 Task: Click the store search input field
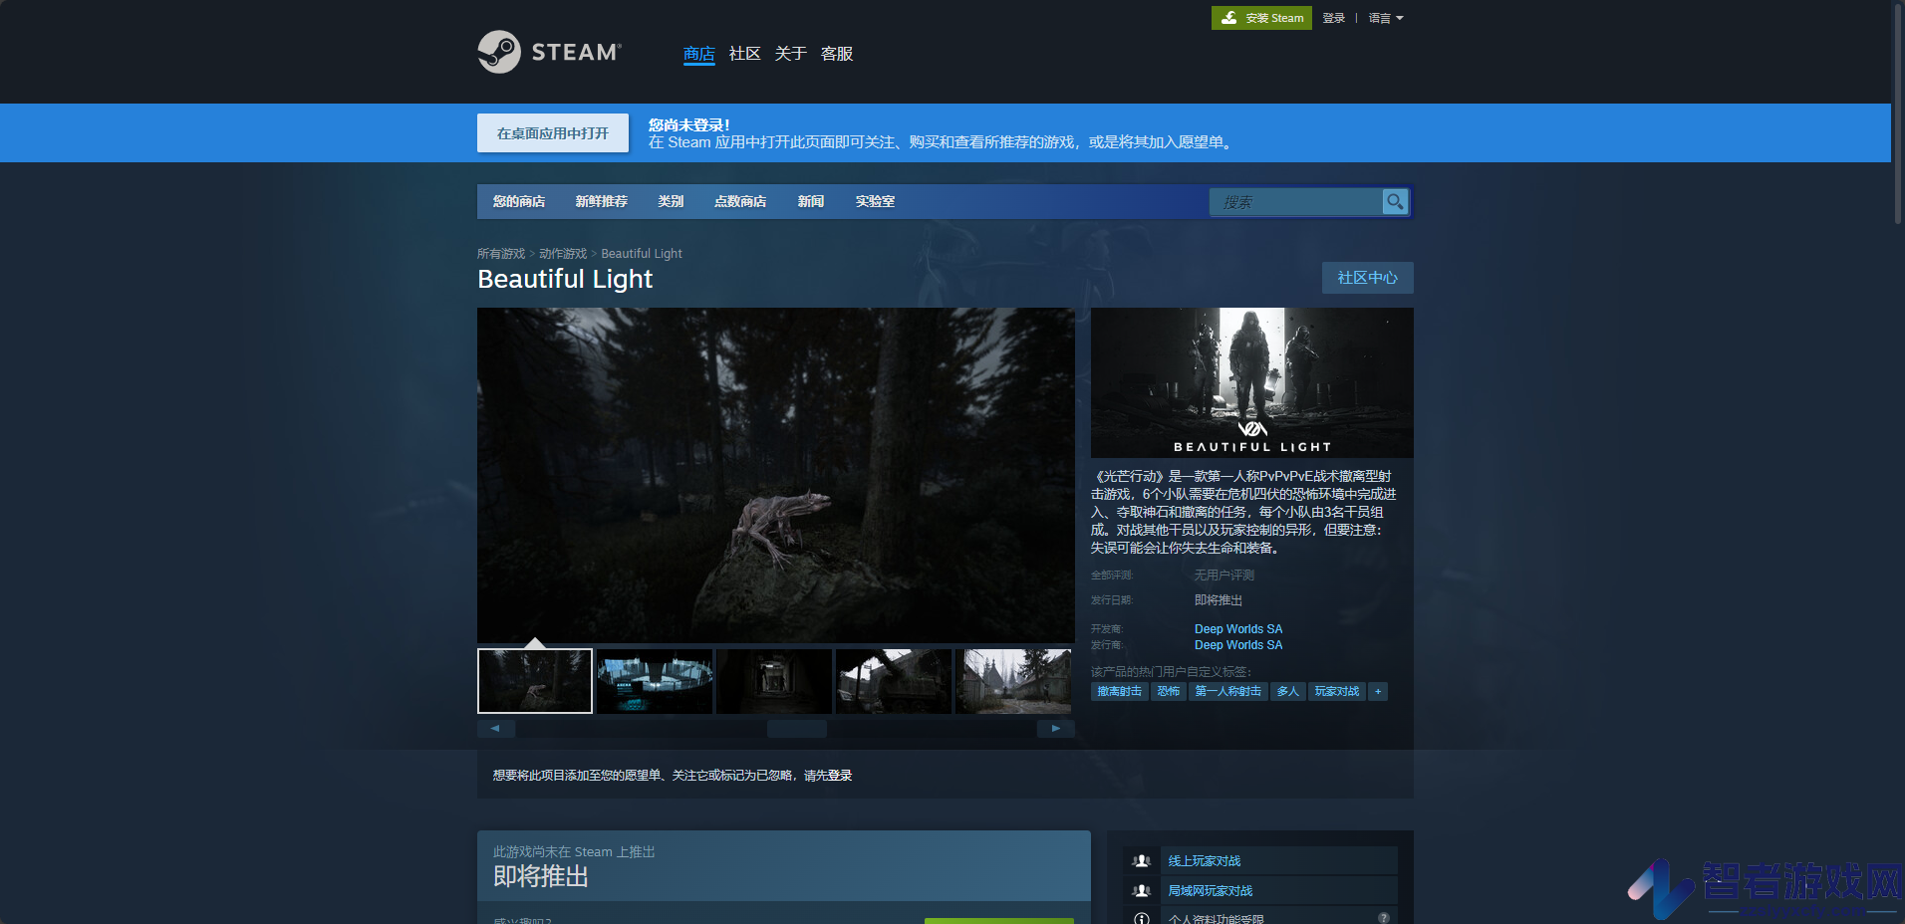tap(1295, 202)
